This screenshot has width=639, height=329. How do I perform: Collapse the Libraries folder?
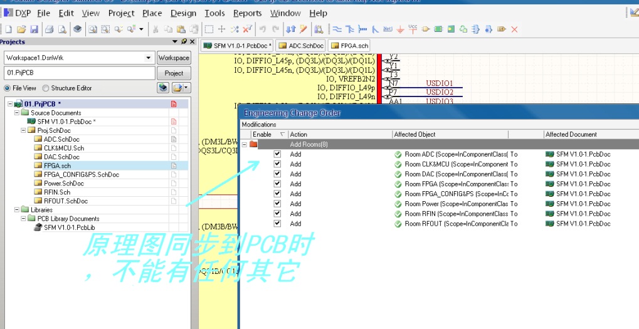pos(17,210)
